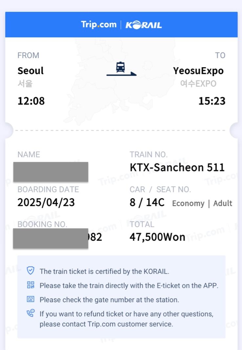Click the Trip.com logo in header

point(99,24)
